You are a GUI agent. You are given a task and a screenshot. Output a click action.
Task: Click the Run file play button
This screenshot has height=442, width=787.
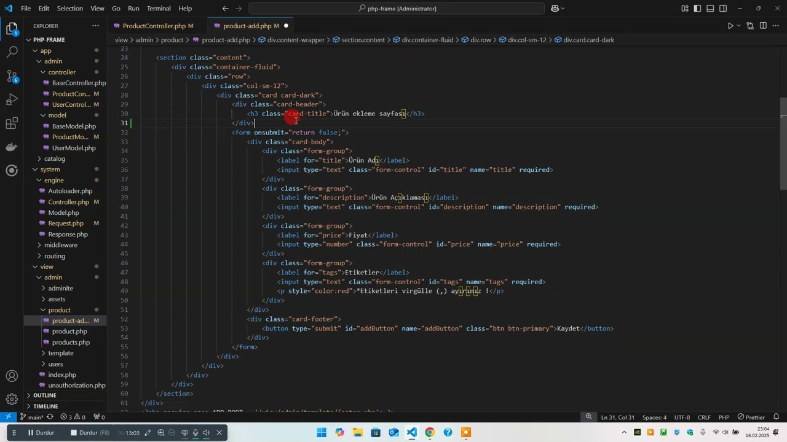730,26
